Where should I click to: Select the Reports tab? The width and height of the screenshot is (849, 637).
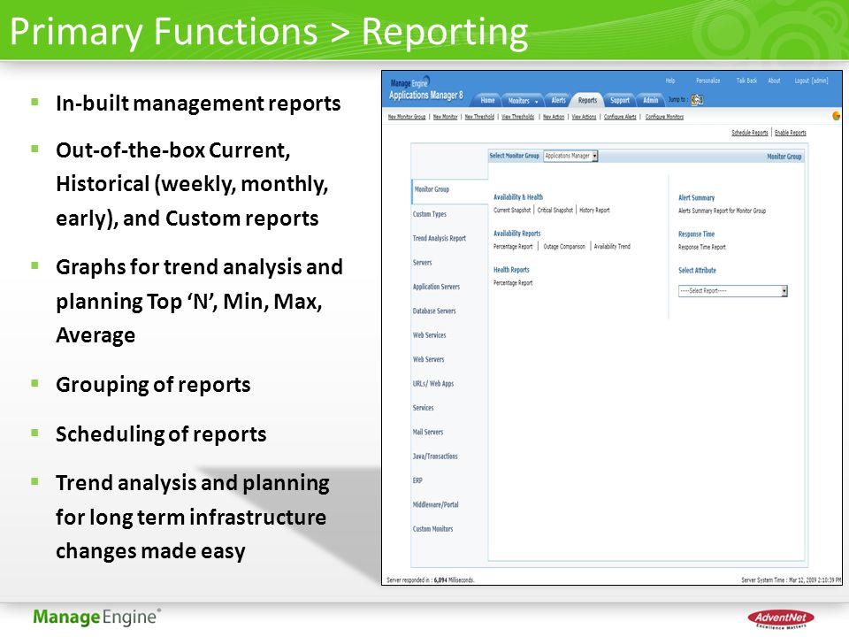(x=587, y=100)
